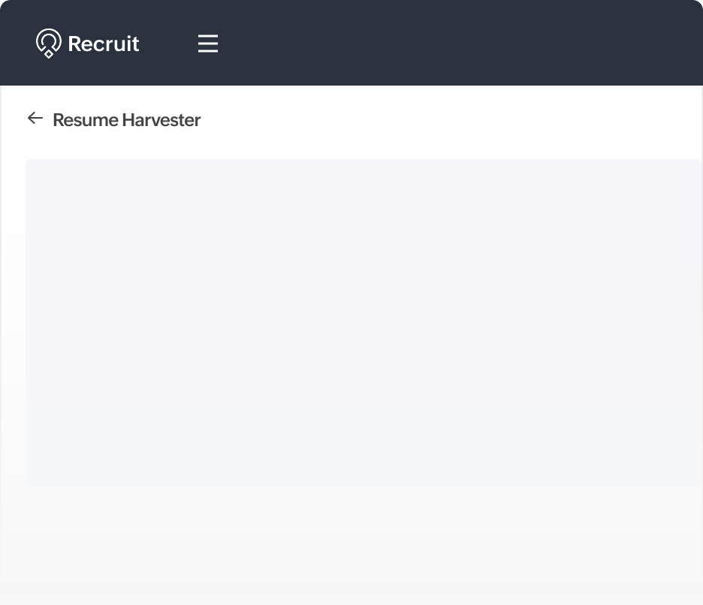Click the Resume Harvester page title

[126, 119]
